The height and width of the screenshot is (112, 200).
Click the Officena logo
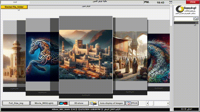click(186, 10)
